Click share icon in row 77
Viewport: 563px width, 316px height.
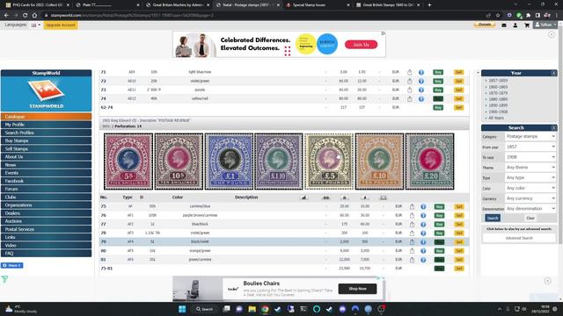coord(412,225)
